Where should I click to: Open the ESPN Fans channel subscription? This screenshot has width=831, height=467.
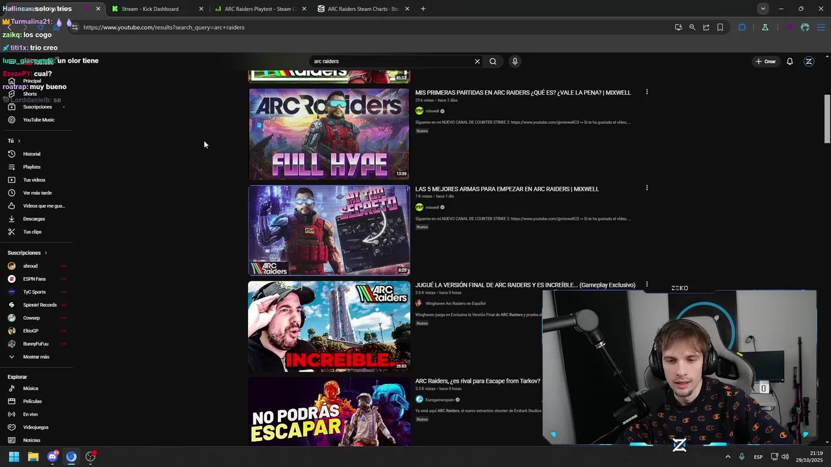[34, 279]
